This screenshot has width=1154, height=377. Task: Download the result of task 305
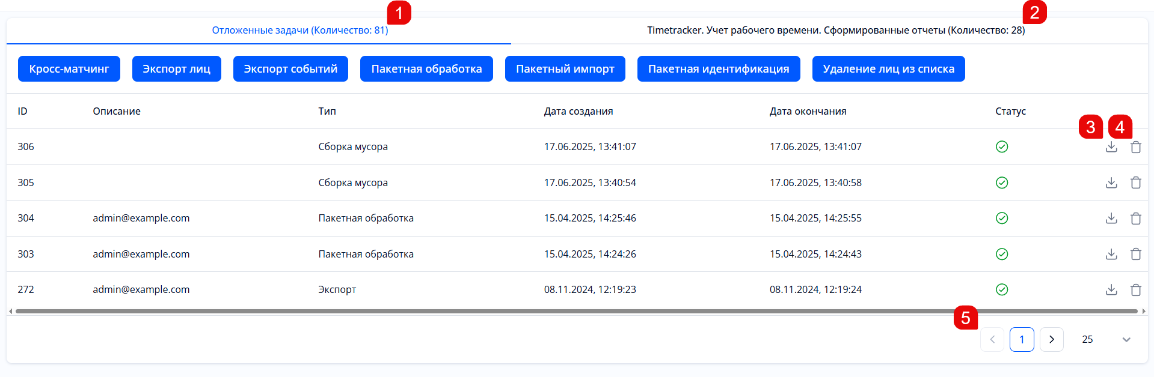click(1111, 182)
